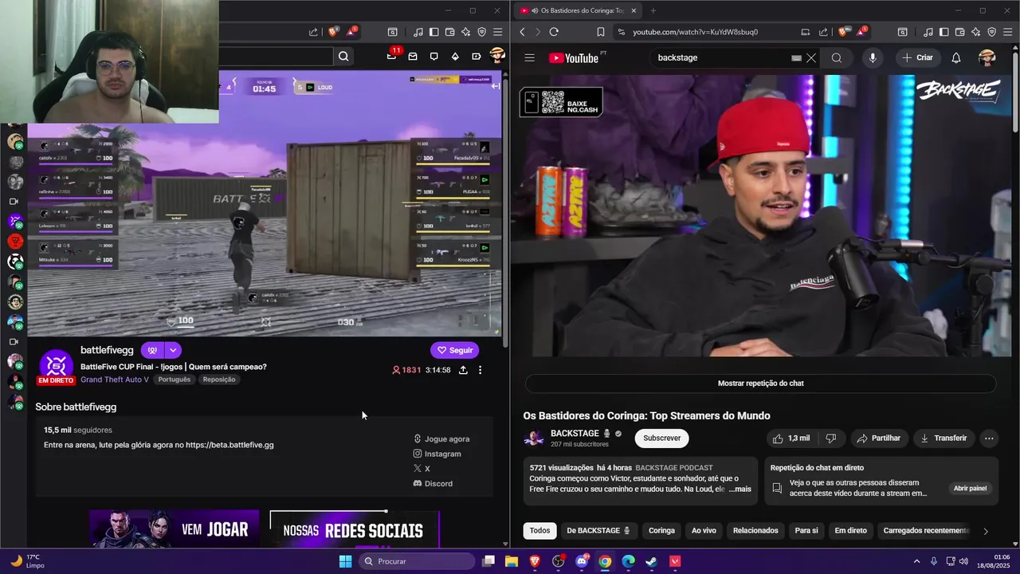Go back in YouTube browser window
1020x574 pixels.
point(523,32)
